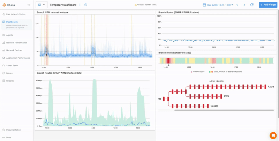This screenshot has width=279, height=141.
Task: Select Agents in the sidebar
Action: click(10, 35)
